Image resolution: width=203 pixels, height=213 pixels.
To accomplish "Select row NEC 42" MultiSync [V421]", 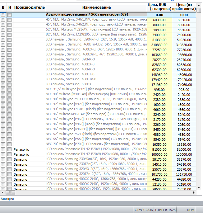I will 98,104.
